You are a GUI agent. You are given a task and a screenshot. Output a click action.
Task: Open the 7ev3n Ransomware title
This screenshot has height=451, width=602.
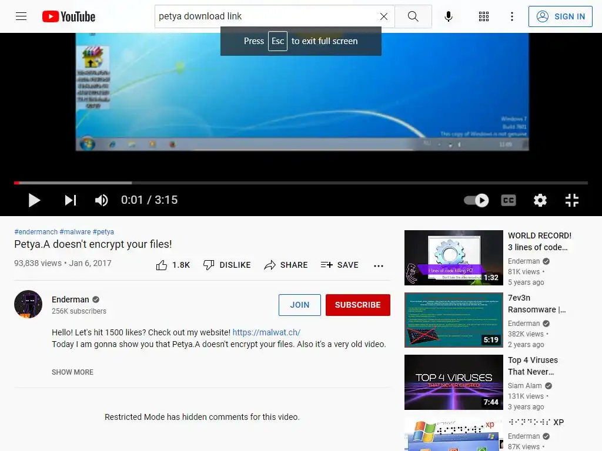pyautogui.click(x=537, y=304)
